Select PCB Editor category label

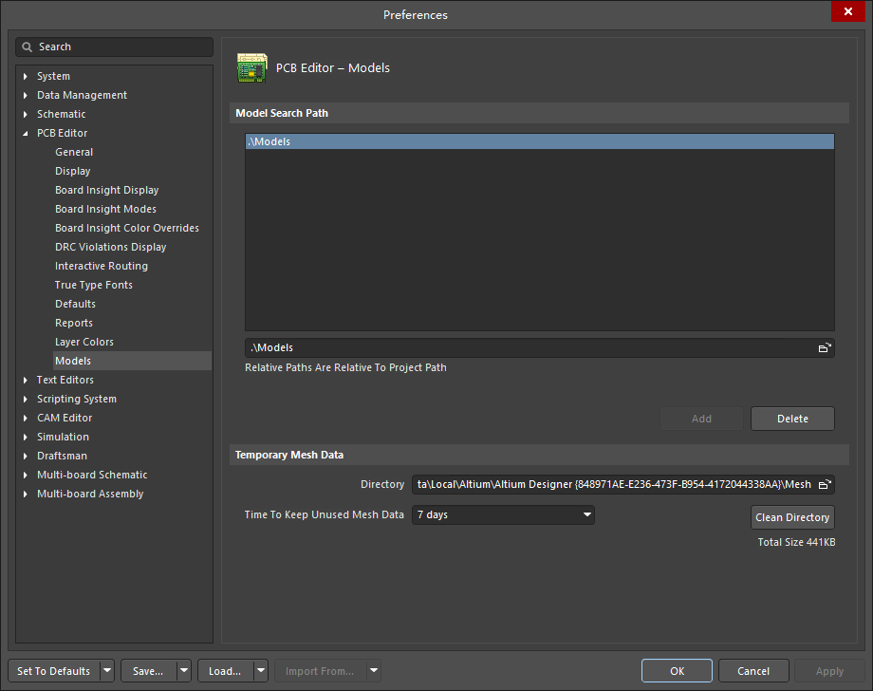click(x=62, y=133)
